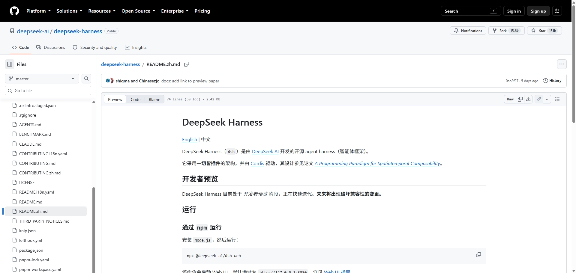Switch file view to Blame
This screenshot has height=273, width=576.
[154, 99]
